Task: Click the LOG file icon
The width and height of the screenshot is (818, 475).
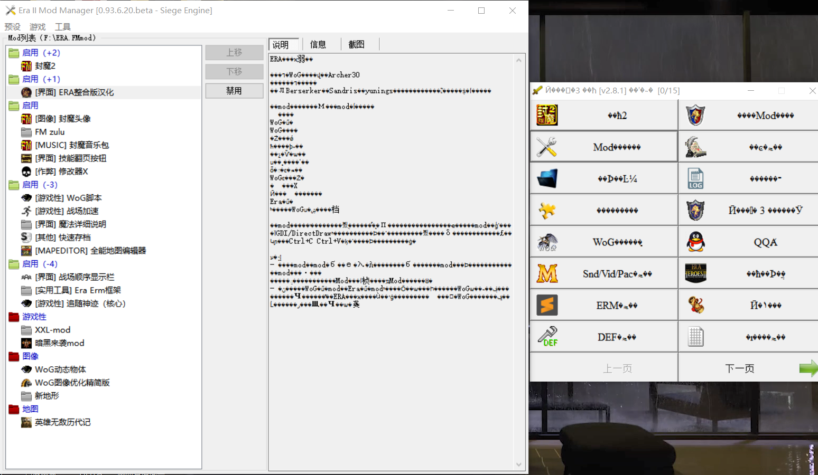Action: [695, 178]
